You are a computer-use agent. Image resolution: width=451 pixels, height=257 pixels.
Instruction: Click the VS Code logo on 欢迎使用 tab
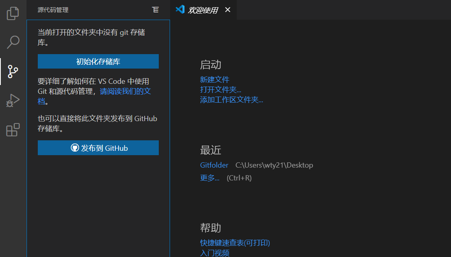pyautogui.click(x=180, y=10)
